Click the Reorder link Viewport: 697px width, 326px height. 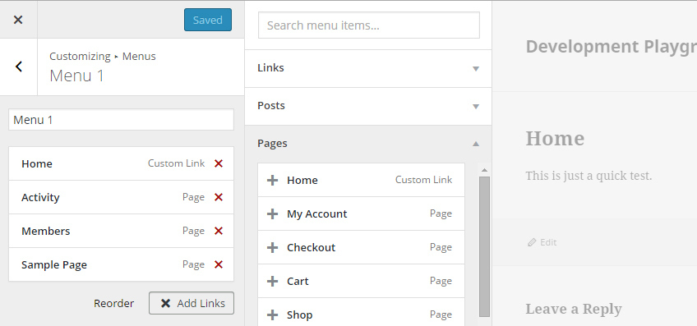click(113, 303)
